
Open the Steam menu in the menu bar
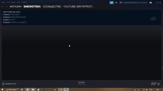point(3,2)
